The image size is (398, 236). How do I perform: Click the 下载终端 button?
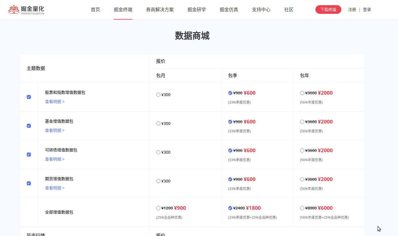(328, 9)
